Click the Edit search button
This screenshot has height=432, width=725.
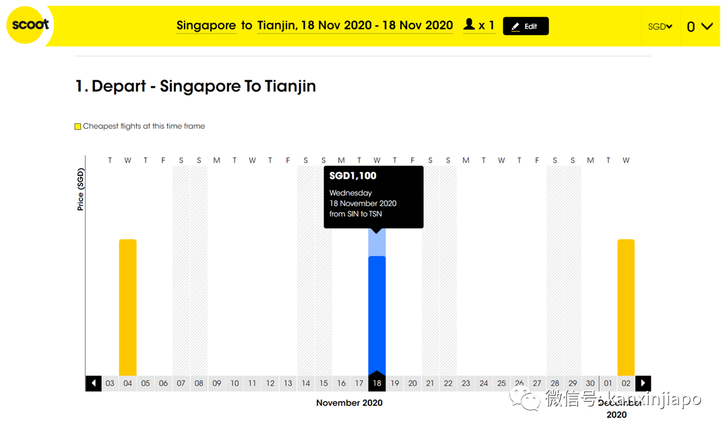[526, 26]
